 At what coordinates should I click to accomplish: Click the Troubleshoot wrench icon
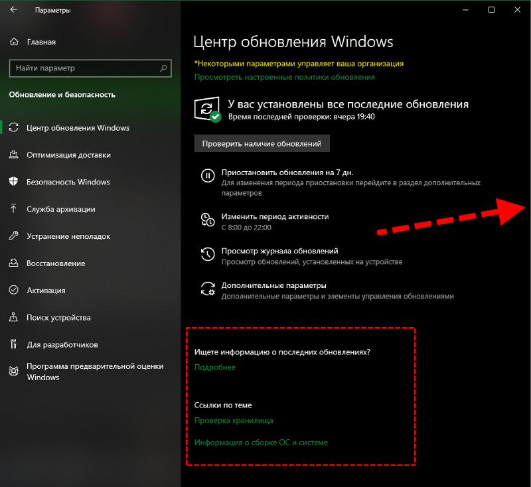13,236
